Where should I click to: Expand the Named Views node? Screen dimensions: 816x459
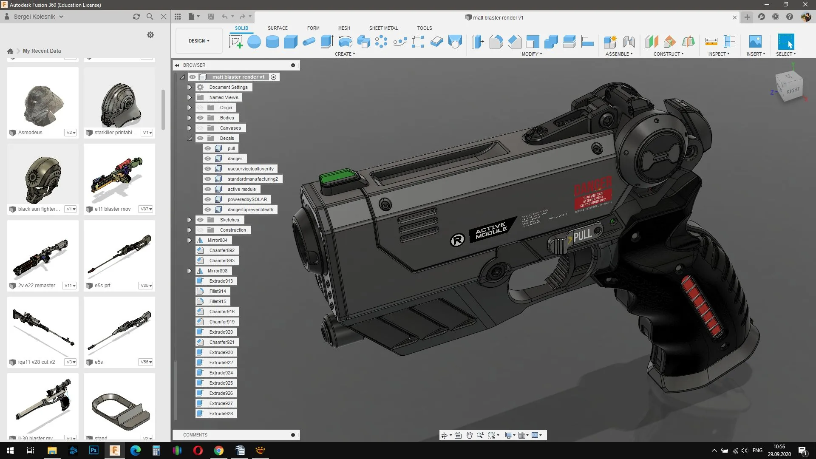click(x=190, y=97)
